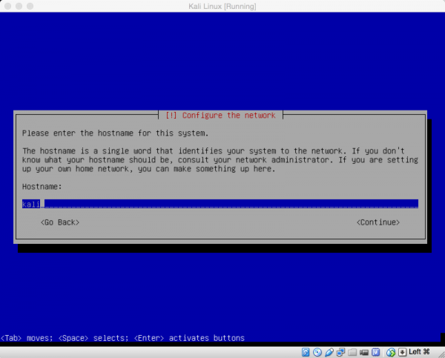Focus the Hostname input field

(220, 204)
